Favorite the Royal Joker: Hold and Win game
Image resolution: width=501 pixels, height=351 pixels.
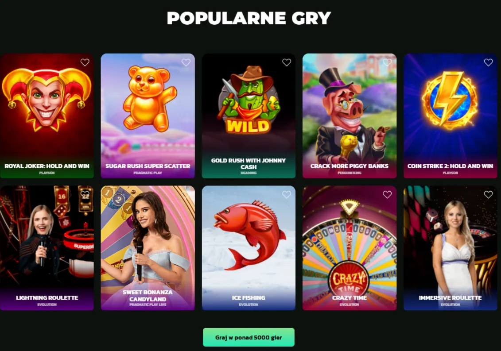point(85,62)
